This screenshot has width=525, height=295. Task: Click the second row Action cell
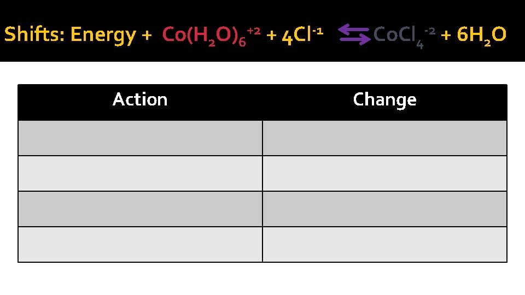(141, 174)
